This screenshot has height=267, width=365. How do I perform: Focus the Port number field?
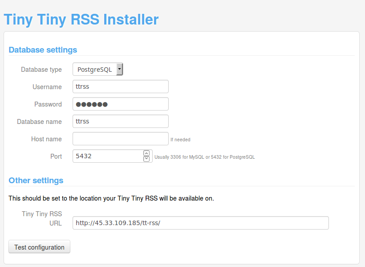(x=107, y=156)
